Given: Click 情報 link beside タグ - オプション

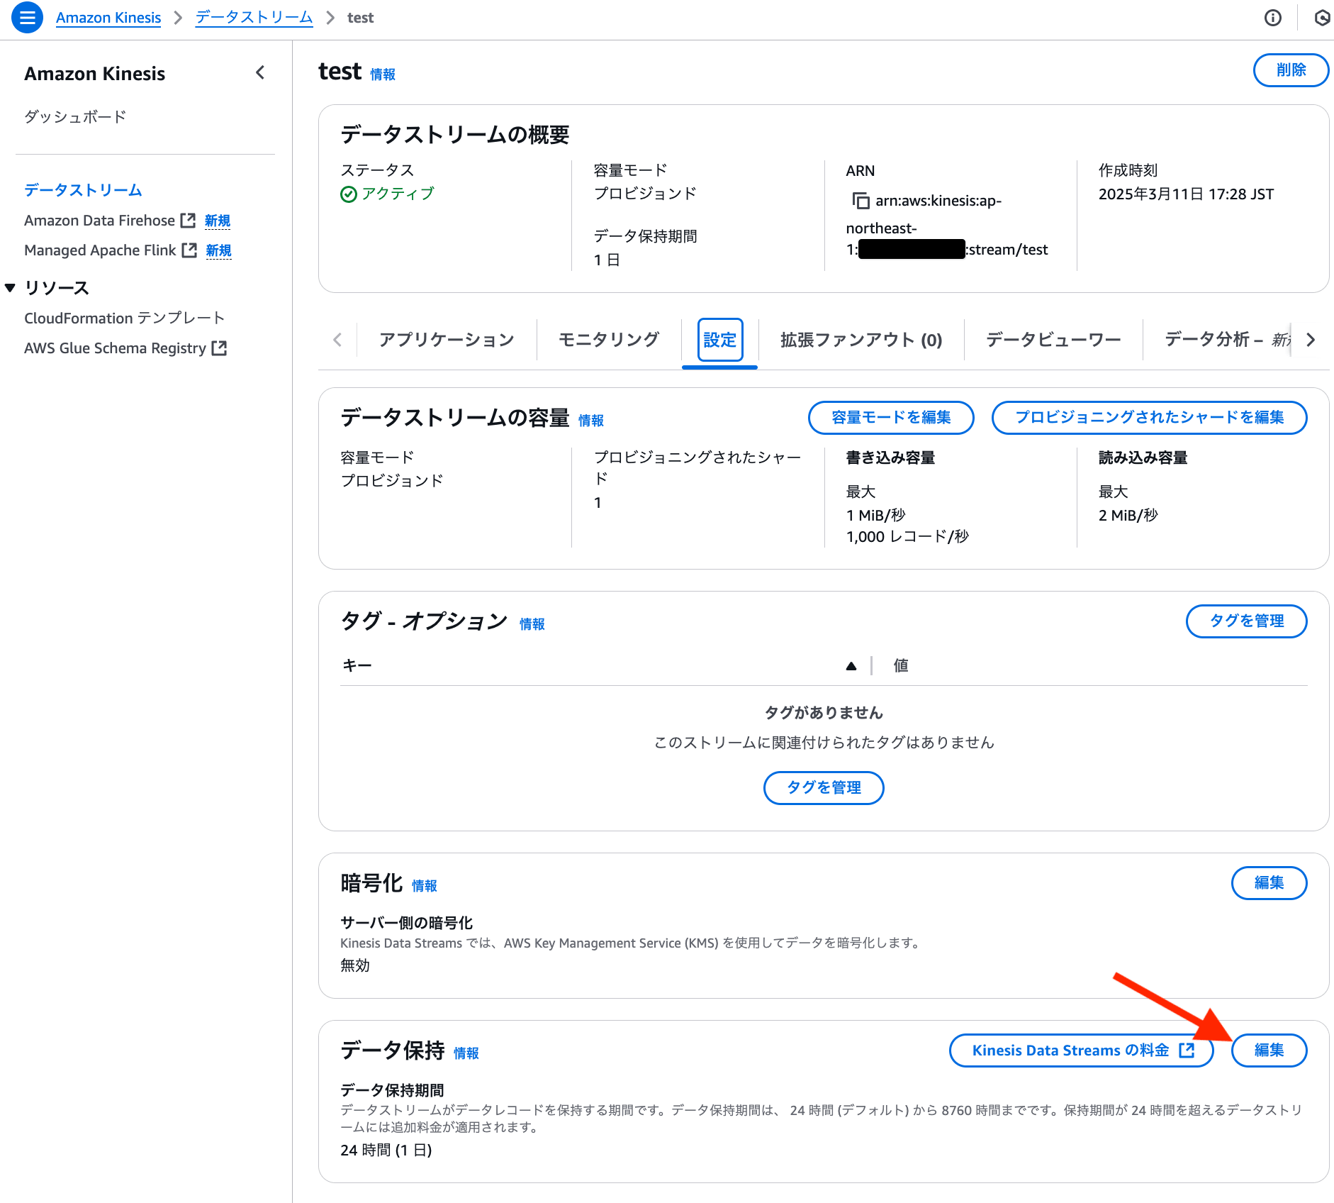Looking at the screenshot, I should [x=532, y=624].
